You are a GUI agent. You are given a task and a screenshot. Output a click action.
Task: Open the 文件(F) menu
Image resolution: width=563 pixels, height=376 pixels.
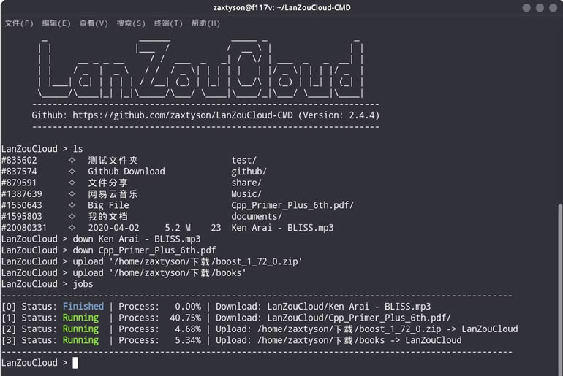coord(19,23)
